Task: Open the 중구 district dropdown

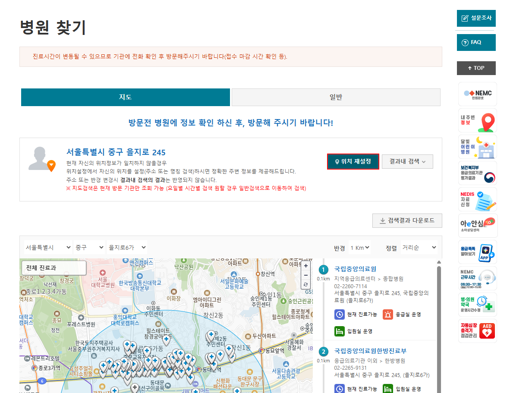Action: 89,248
